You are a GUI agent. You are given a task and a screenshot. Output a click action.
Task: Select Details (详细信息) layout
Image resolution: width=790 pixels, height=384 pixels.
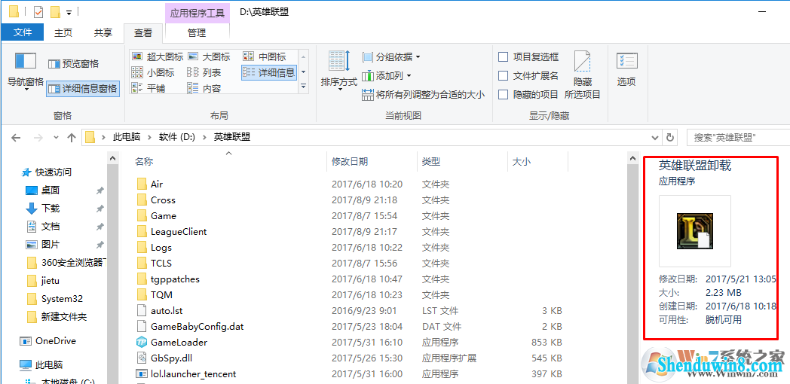(269, 72)
